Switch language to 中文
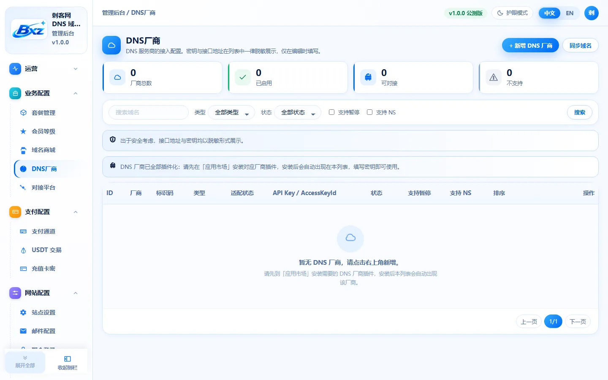Viewport: 608px width, 380px height. 549,13
